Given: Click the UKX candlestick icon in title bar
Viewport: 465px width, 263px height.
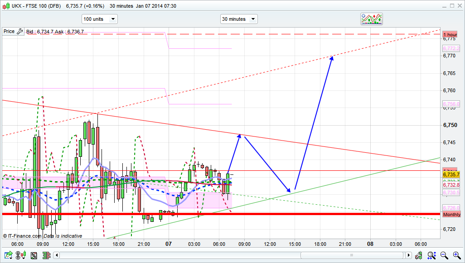Looking at the screenshot, I should (x=6, y=6).
